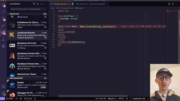Open Extensions panel more actions menu

(45, 4)
